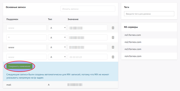Click the empty subdomain field in first row
The image size is (180, 91).
click(x=26, y=28)
